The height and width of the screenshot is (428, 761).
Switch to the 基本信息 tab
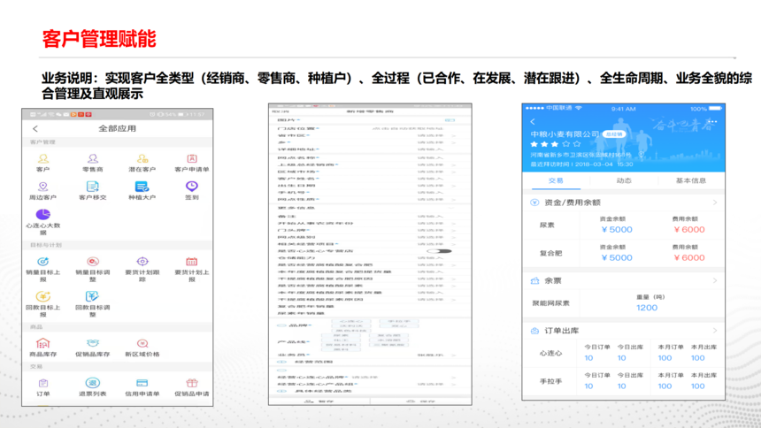coord(690,180)
